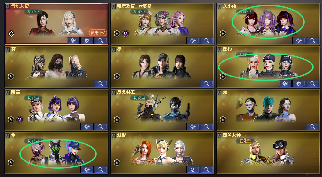322x177 pixels.
Task: Open gear settings on 传说女帝 card
Action: tap(87, 41)
